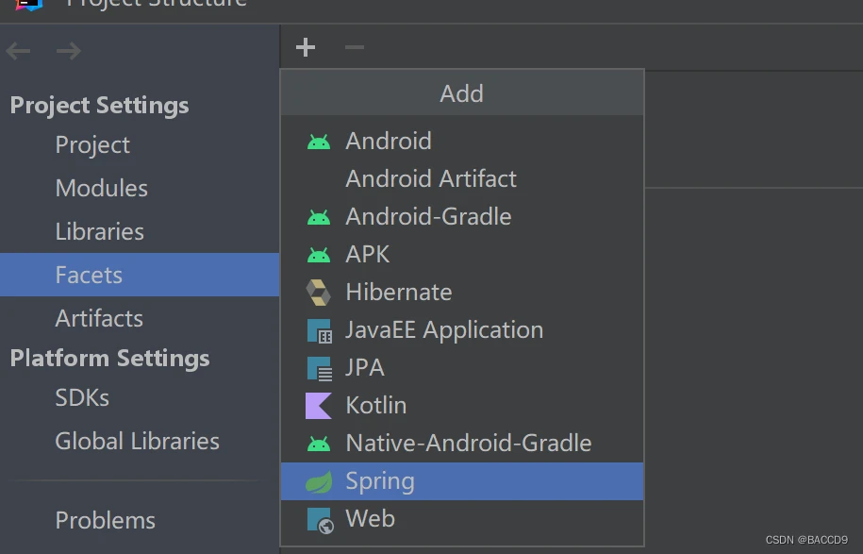Screen dimensions: 863x554
Task: Go forward with the right arrow
Action: [x=69, y=51]
